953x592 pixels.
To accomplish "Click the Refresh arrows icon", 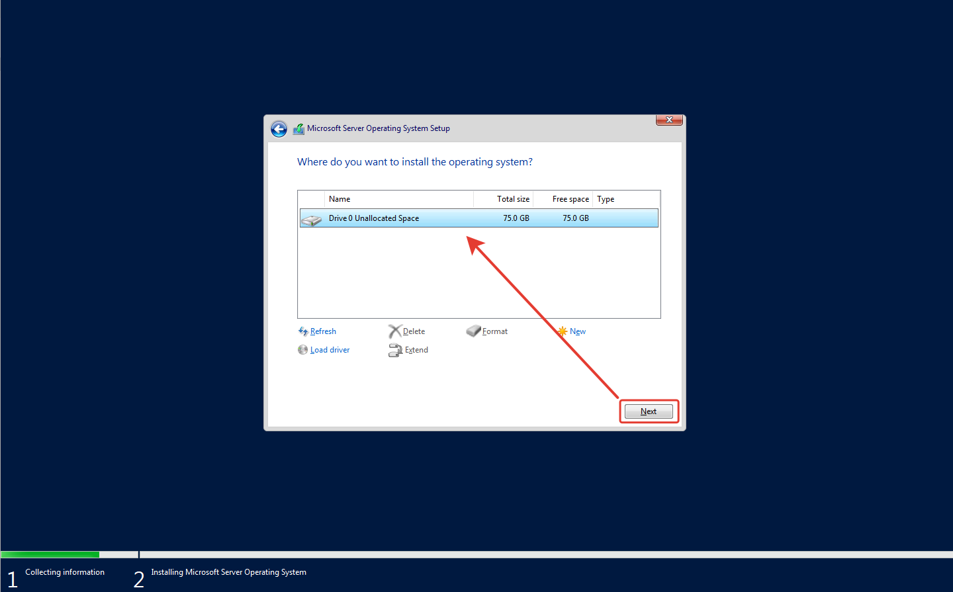I will coord(303,331).
